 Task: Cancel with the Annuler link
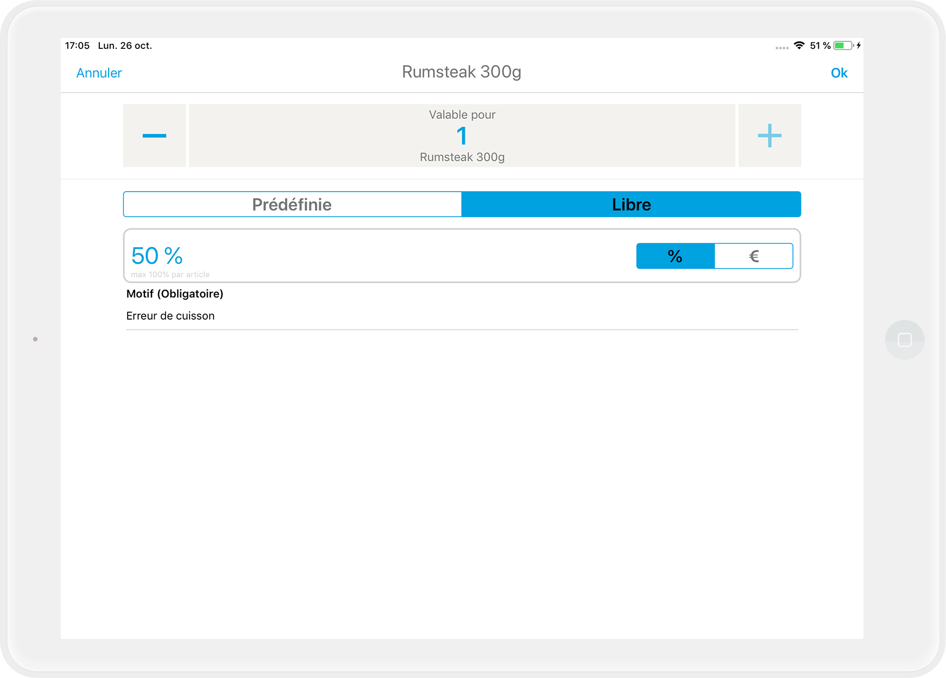99,73
